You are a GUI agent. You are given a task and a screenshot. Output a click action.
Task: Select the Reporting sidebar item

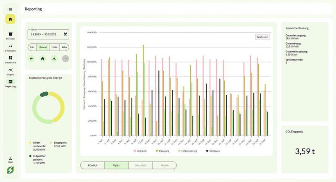tap(10, 83)
